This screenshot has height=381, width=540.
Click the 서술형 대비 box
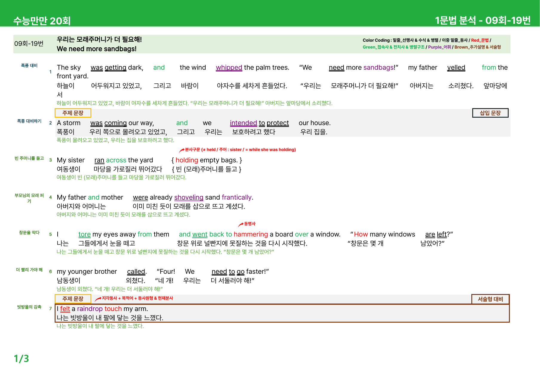pyautogui.click(x=490, y=299)
